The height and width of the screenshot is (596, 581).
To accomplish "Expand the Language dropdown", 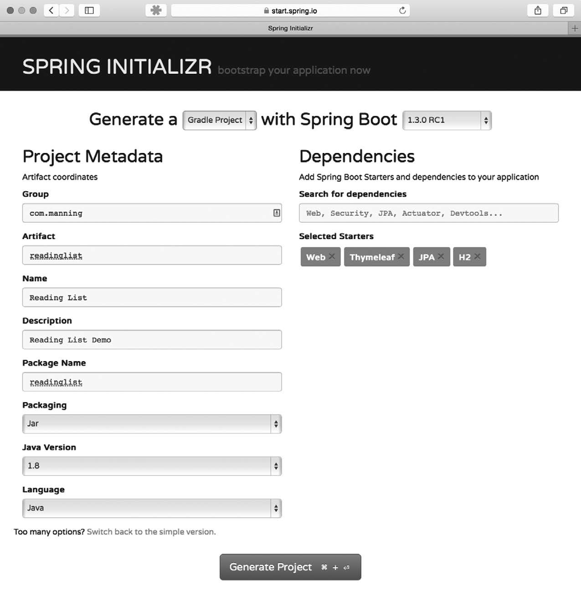I will [152, 508].
